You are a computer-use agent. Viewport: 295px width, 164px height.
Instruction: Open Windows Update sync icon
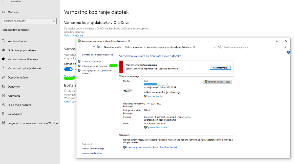[3, 41]
